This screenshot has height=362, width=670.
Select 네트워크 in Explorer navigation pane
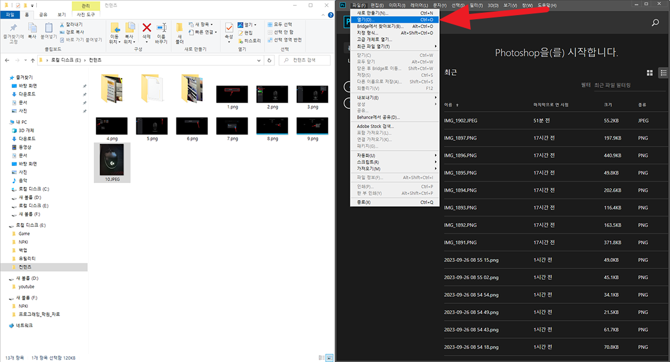[x=24, y=326]
